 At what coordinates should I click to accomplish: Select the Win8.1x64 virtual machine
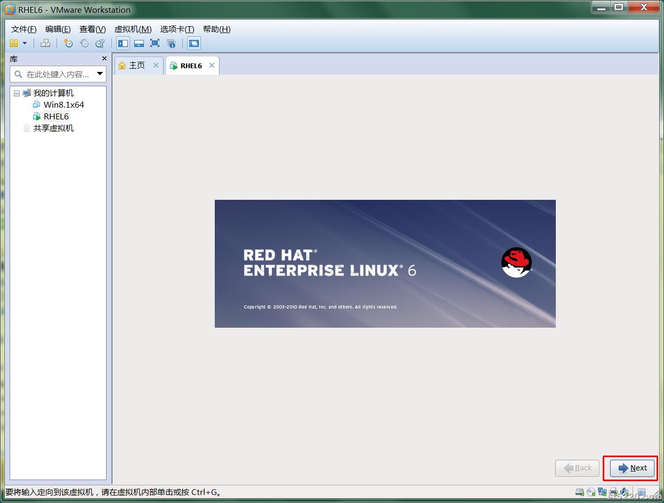click(63, 105)
